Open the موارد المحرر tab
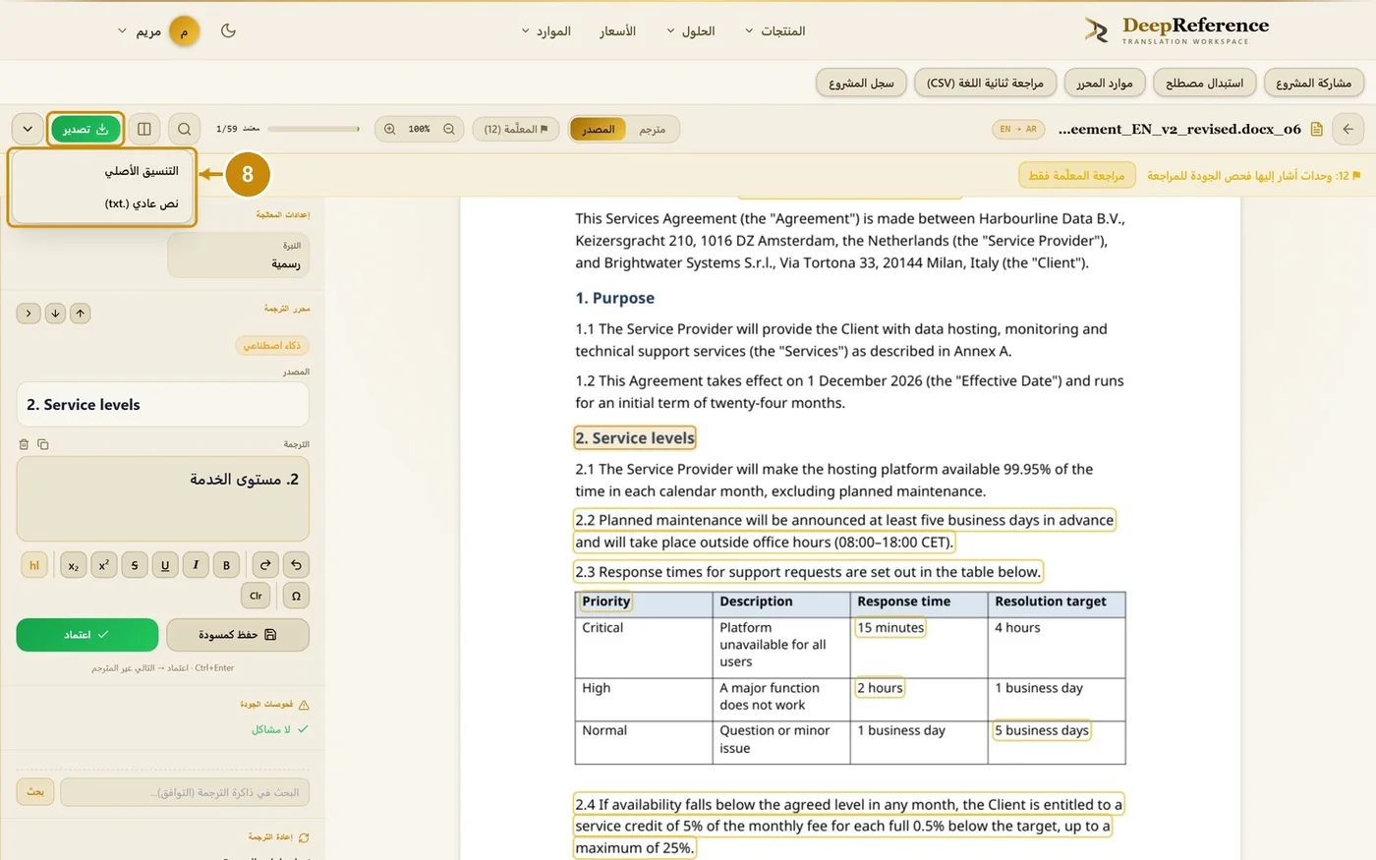Image resolution: width=1376 pixels, height=860 pixels. [1104, 83]
